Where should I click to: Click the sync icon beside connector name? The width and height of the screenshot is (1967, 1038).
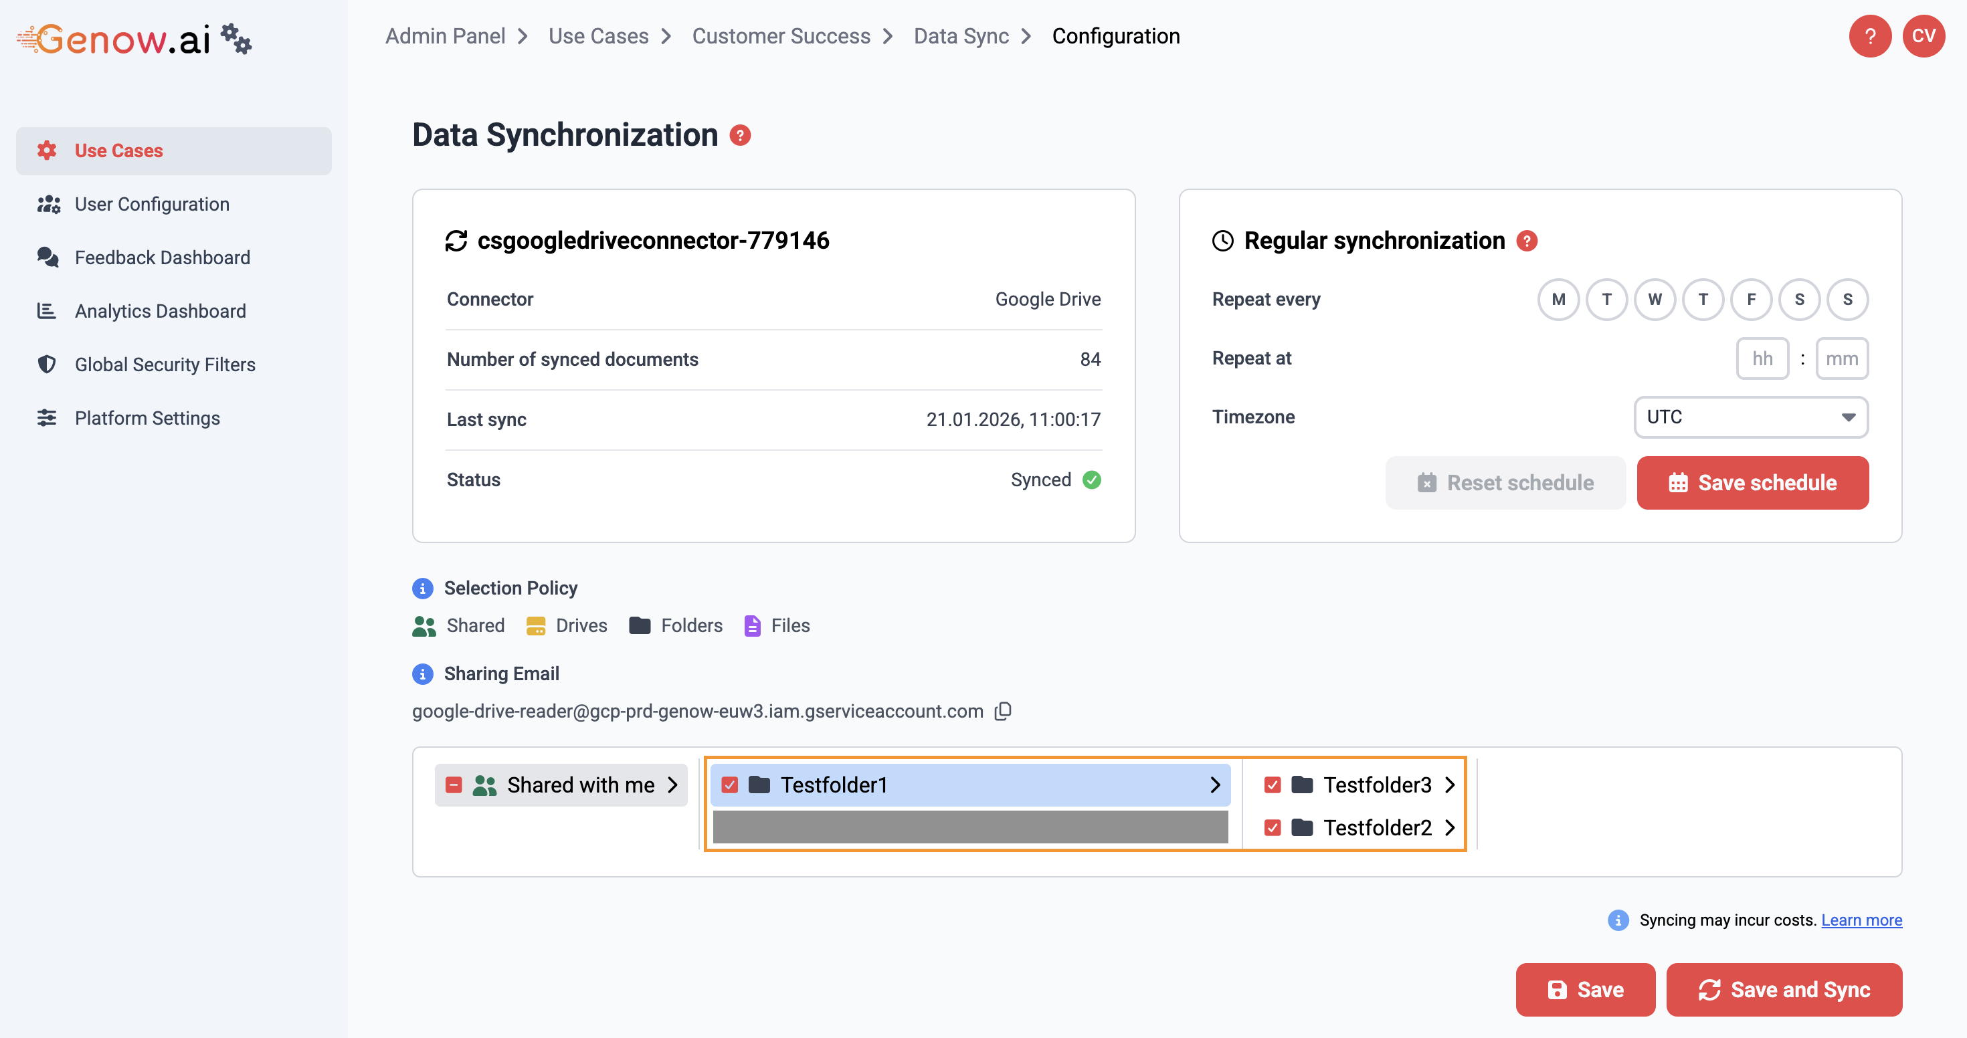[x=456, y=240]
